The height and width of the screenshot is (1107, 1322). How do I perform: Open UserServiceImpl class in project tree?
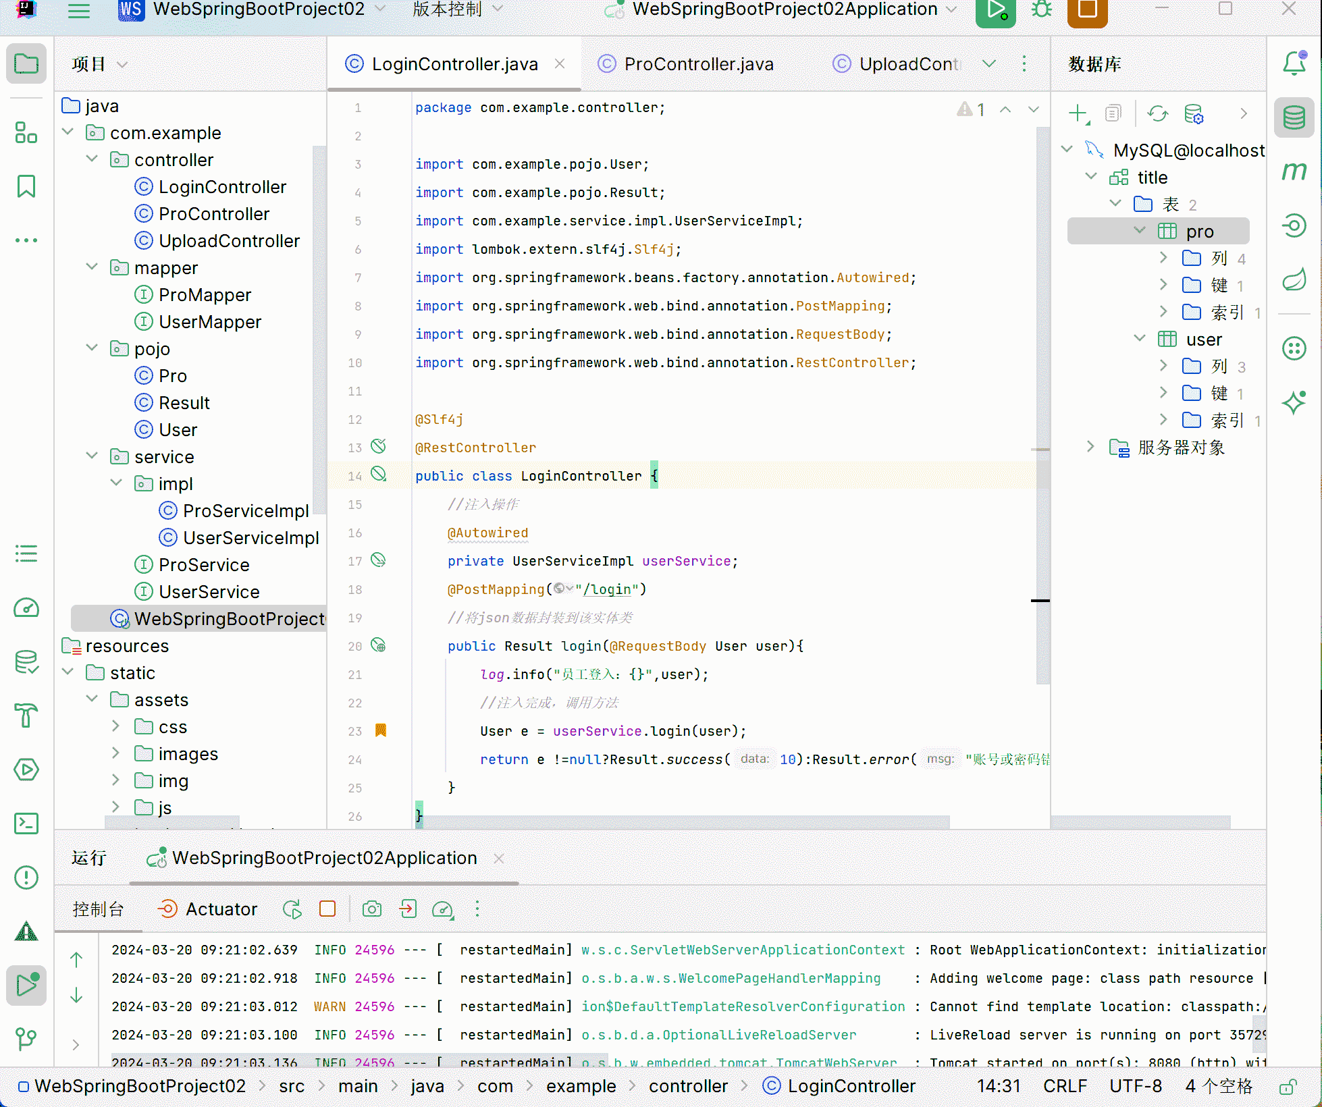coord(250,538)
